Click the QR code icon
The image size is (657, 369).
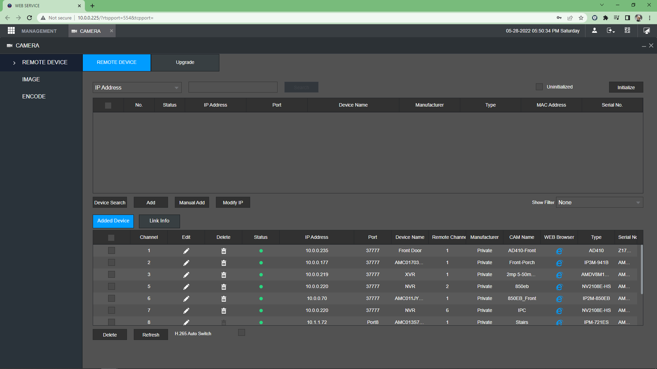(x=627, y=30)
